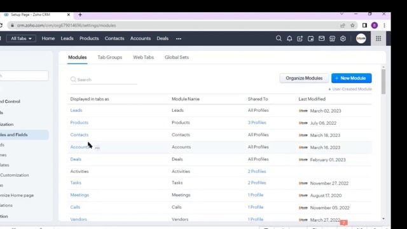Viewport: 407px width, 229px height.
Task: Switch to Global Sets tab
Action: coord(177,57)
